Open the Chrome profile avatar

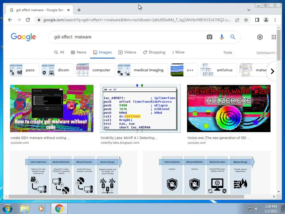266,20
